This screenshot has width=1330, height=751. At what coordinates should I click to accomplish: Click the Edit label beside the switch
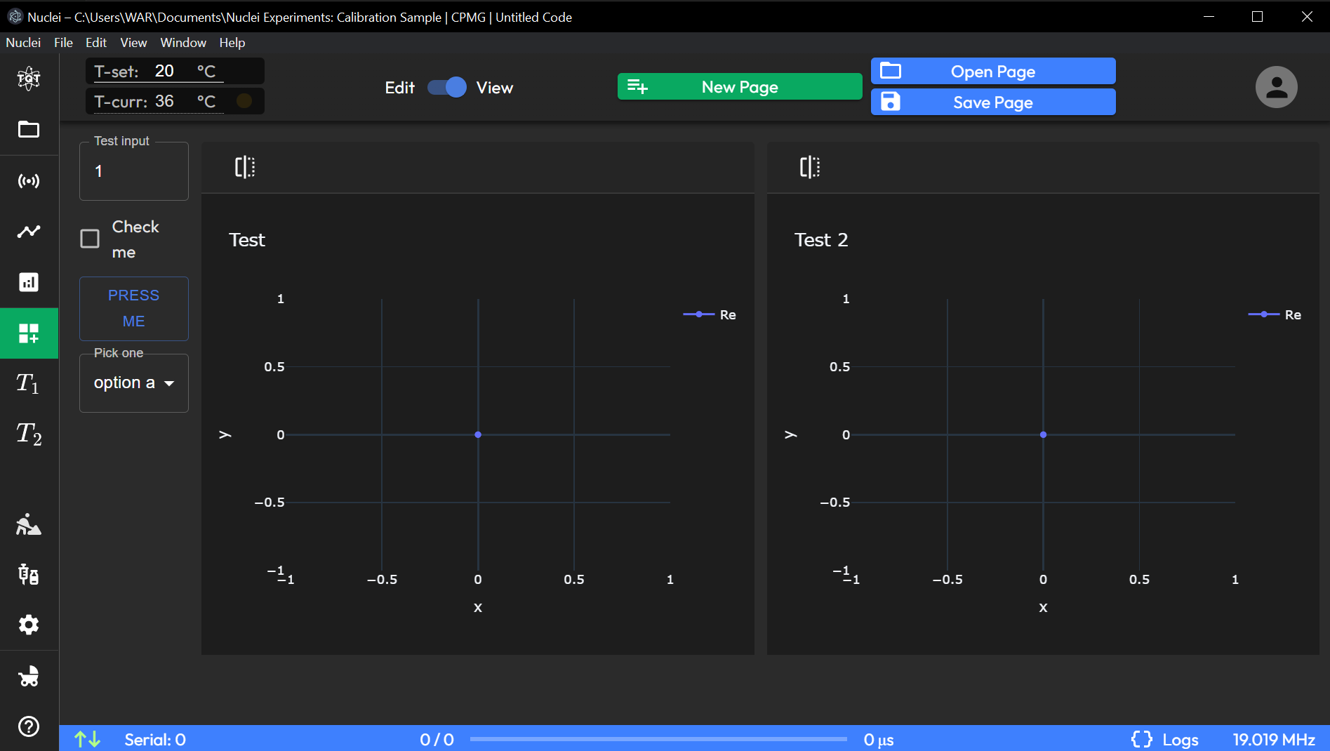[x=399, y=88]
